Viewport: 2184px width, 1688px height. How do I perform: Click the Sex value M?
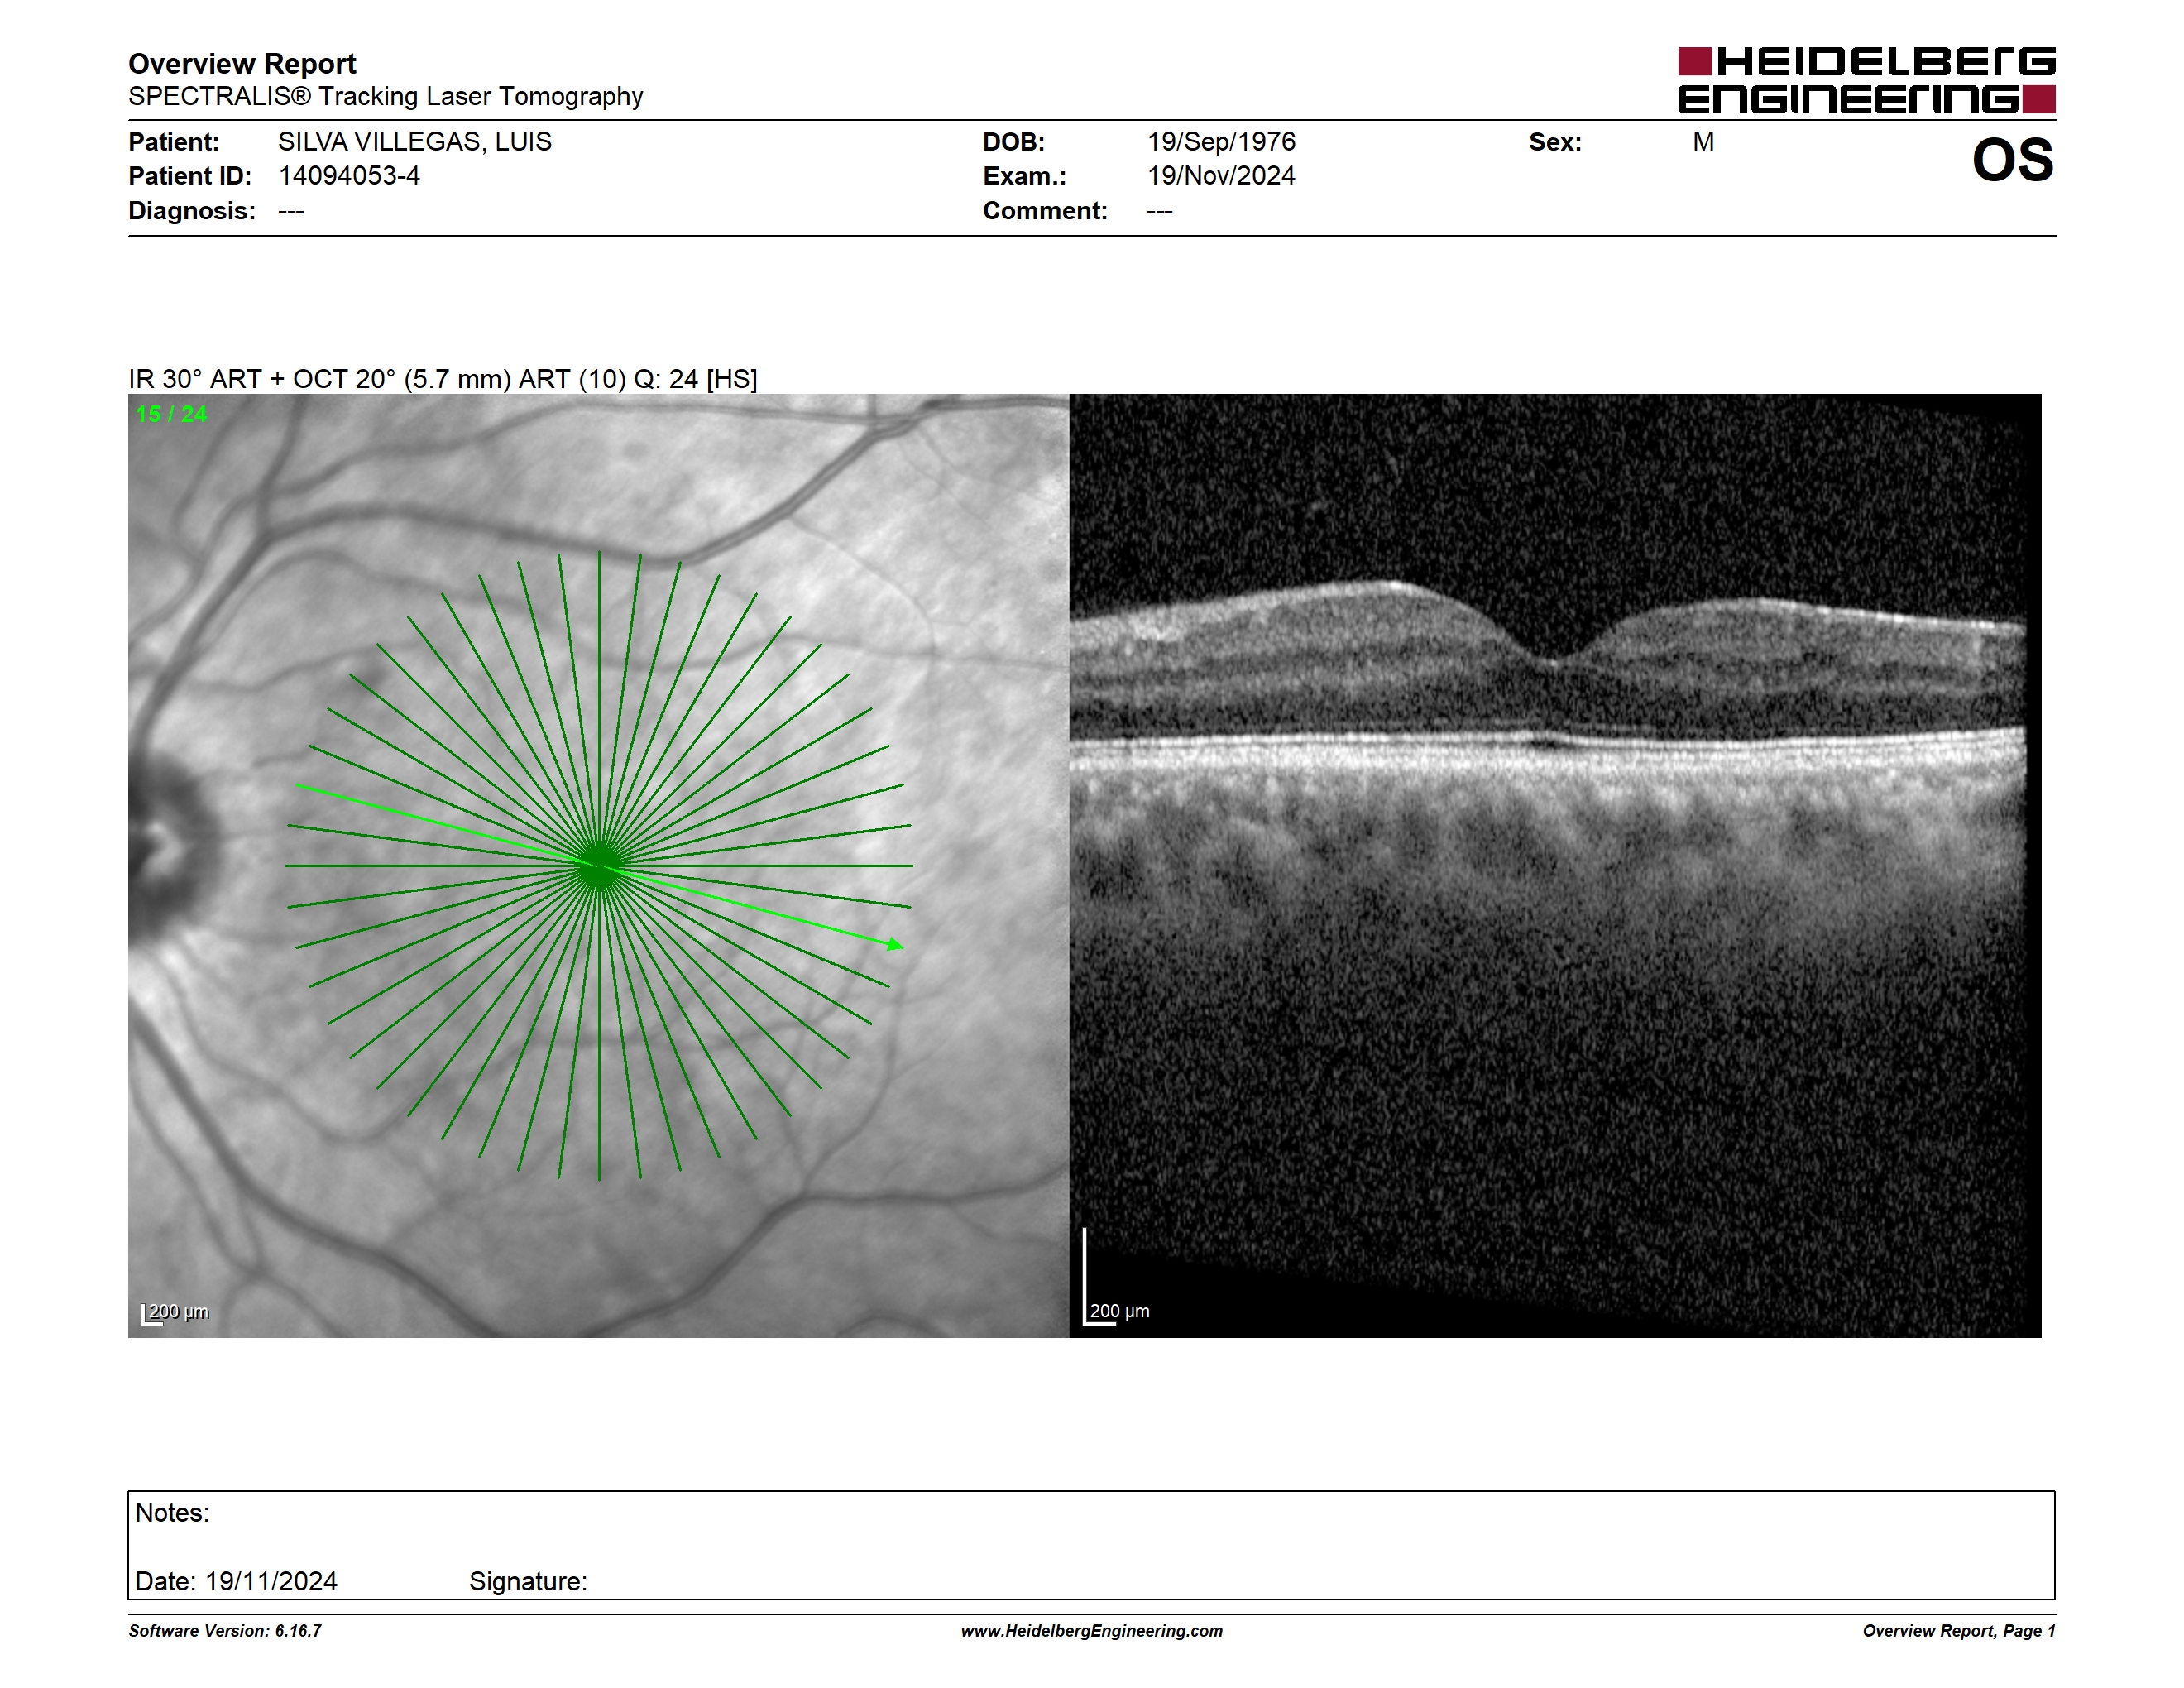[1703, 141]
